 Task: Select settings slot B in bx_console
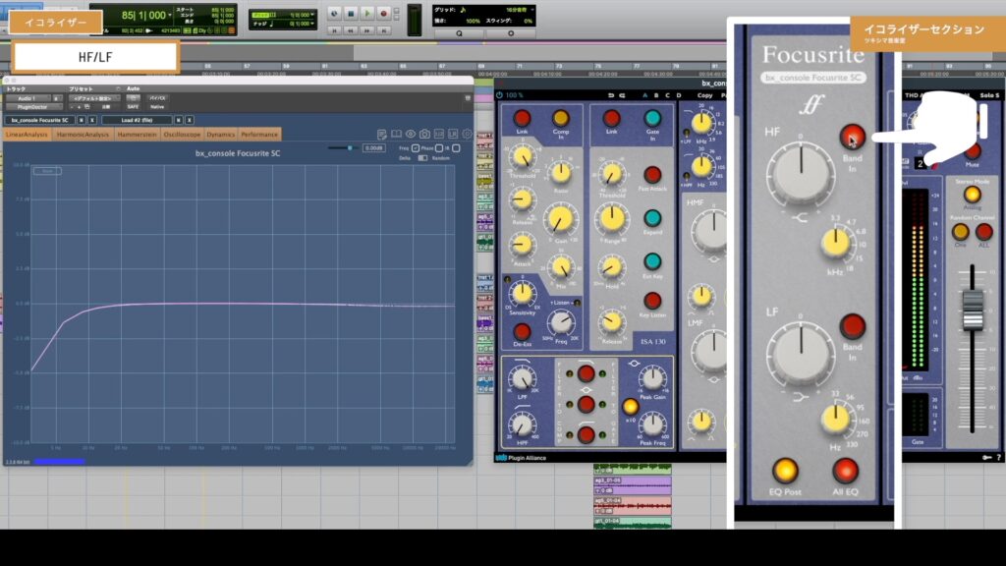[655, 95]
